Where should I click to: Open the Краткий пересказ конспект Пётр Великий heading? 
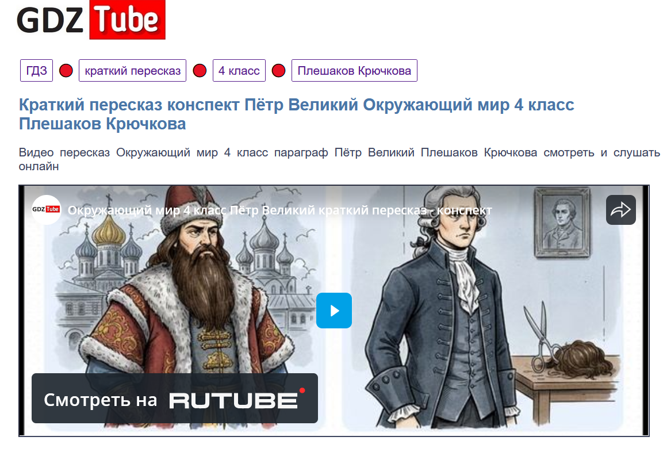296,114
